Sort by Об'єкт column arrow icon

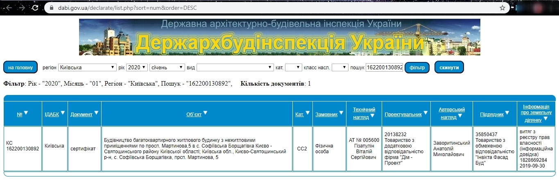point(205,113)
